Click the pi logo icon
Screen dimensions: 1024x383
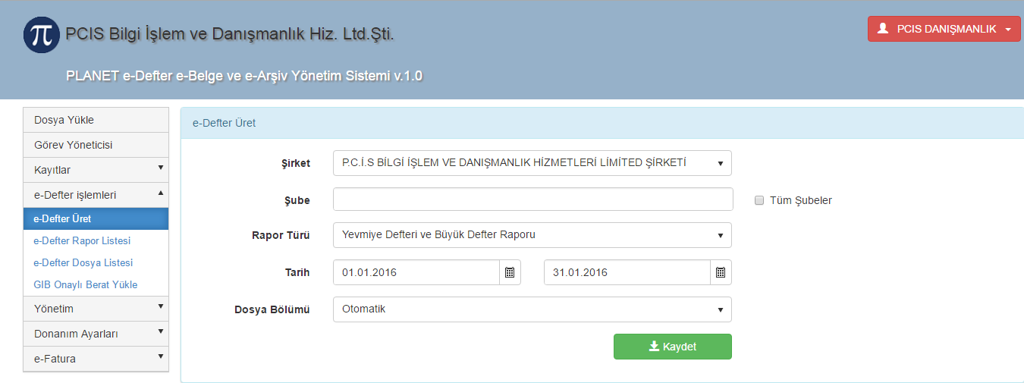[42, 34]
